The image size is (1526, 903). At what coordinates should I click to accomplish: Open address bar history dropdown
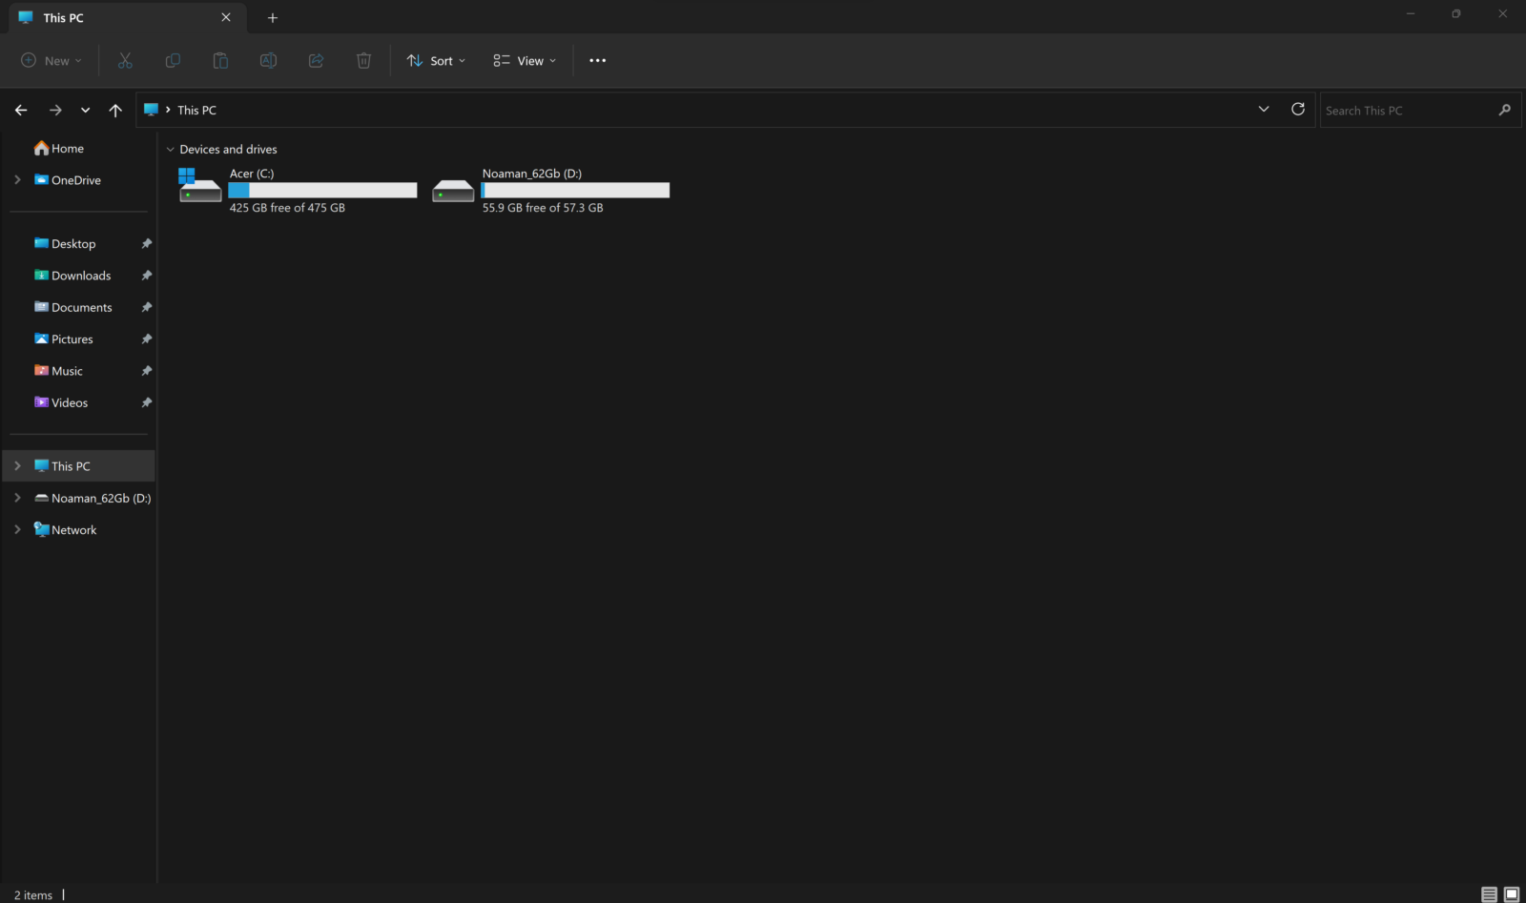pyautogui.click(x=1264, y=110)
